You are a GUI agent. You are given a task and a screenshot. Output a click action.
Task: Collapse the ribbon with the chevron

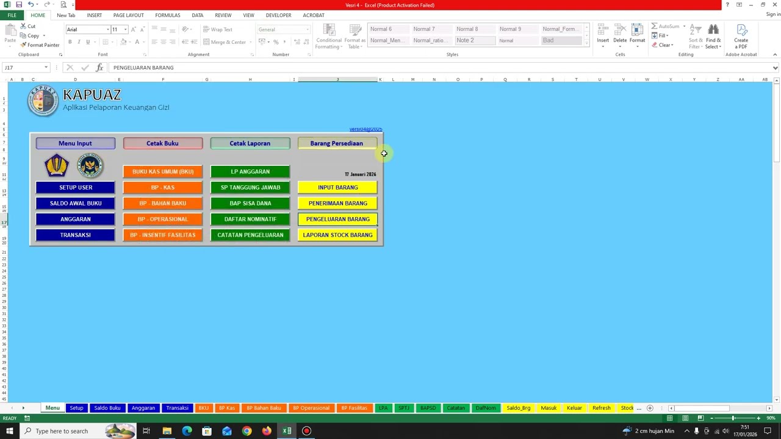775,55
